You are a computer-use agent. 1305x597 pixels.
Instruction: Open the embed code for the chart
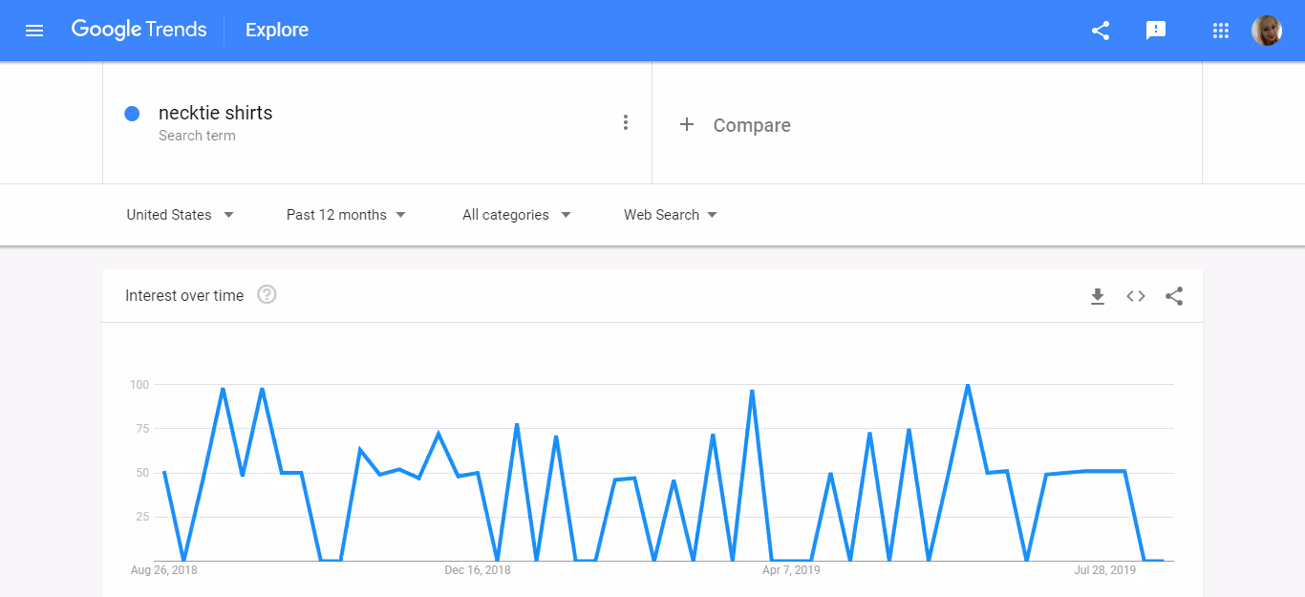click(x=1135, y=296)
